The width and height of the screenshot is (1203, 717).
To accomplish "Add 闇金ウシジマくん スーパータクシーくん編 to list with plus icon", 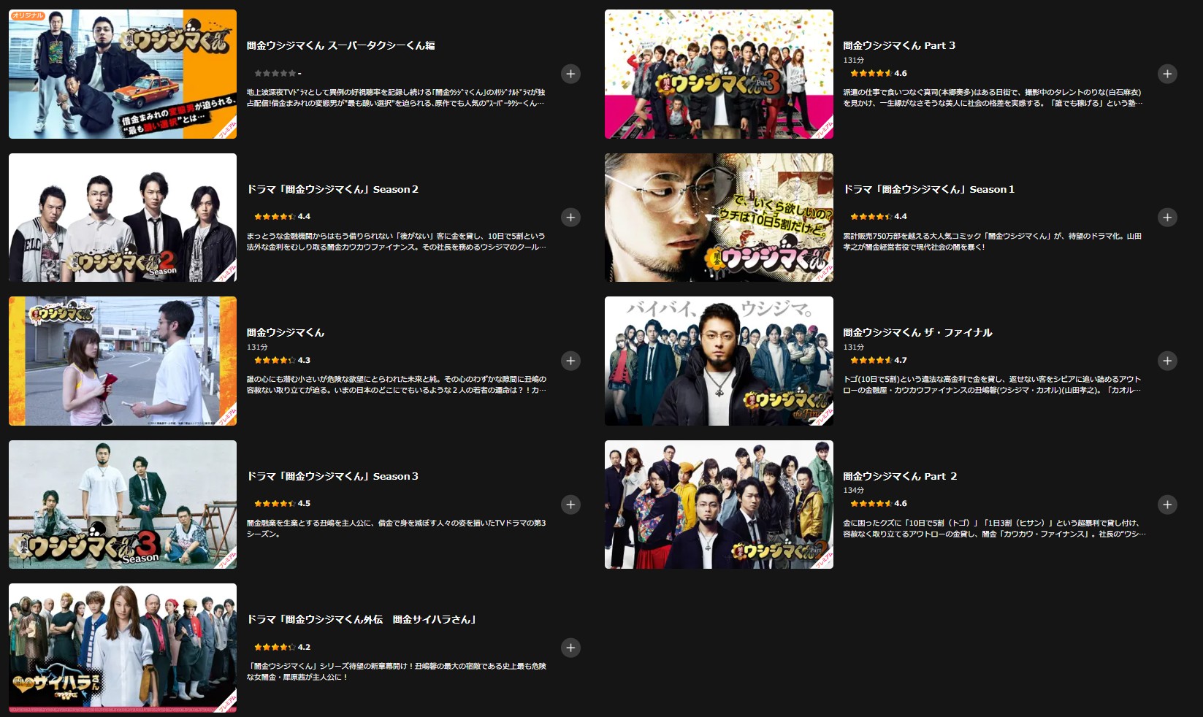I will click(x=571, y=74).
